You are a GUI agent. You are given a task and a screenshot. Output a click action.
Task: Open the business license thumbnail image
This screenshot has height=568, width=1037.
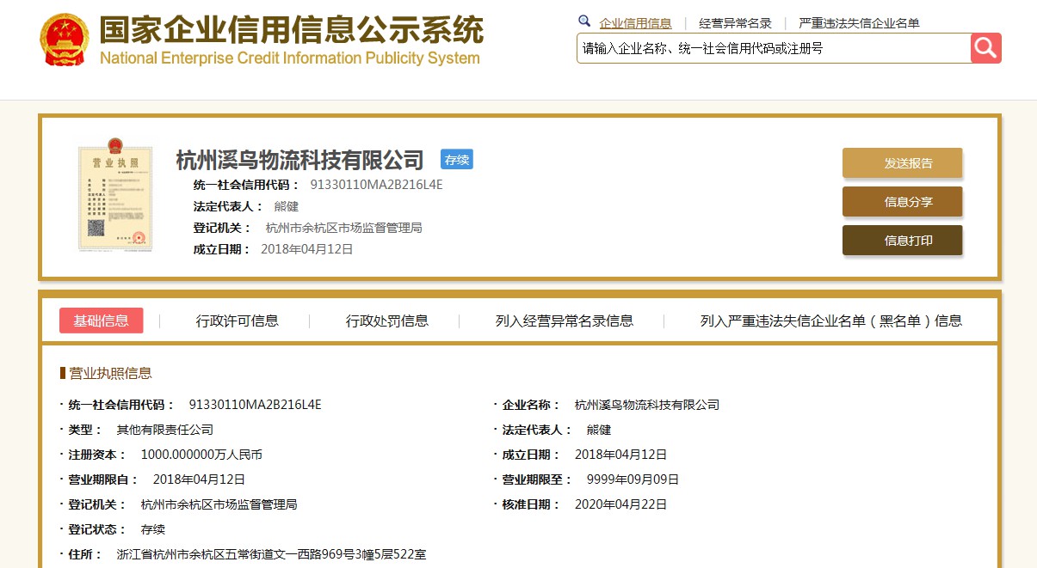(x=114, y=197)
